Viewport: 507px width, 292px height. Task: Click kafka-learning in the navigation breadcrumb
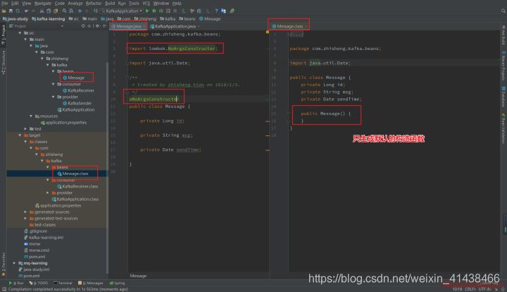pos(49,19)
